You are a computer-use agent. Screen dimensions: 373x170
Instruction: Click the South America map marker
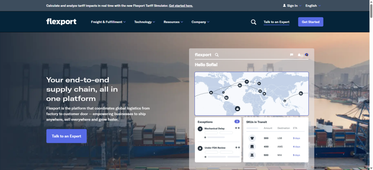tap(237, 109)
